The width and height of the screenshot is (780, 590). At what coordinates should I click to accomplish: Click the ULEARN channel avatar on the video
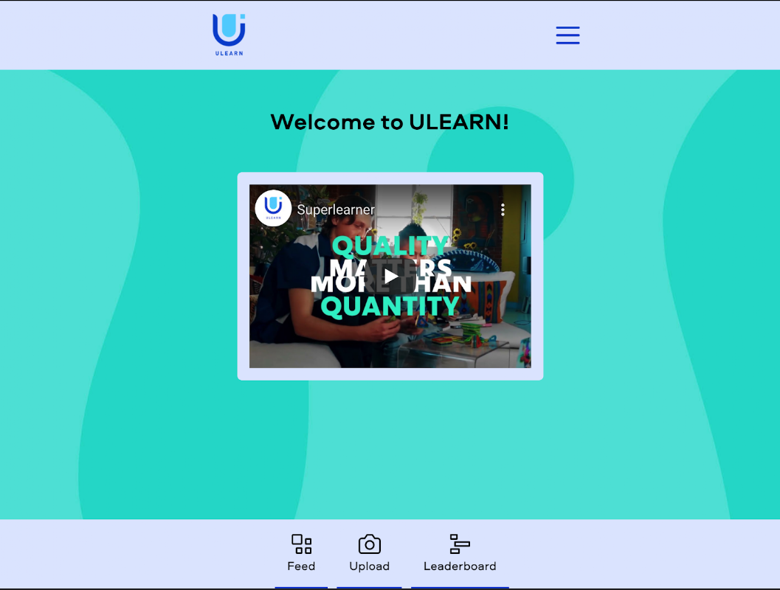pos(273,208)
